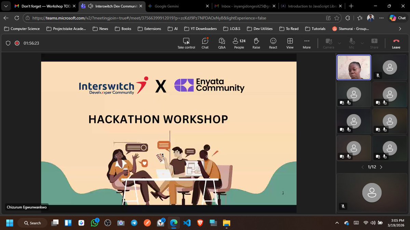The width and height of the screenshot is (410, 230).
Task: Open browser Extensions puzzle icon
Action: [348, 18]
